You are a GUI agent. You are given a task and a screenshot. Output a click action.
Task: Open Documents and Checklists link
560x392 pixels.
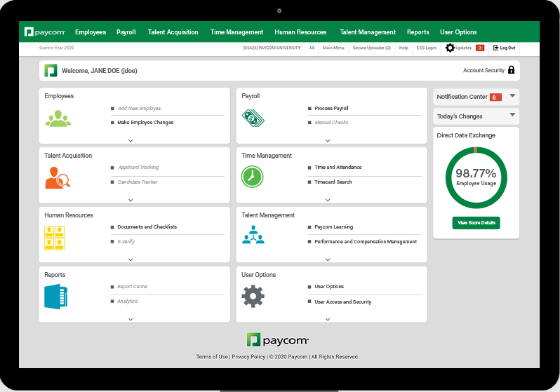click(147, 227)
